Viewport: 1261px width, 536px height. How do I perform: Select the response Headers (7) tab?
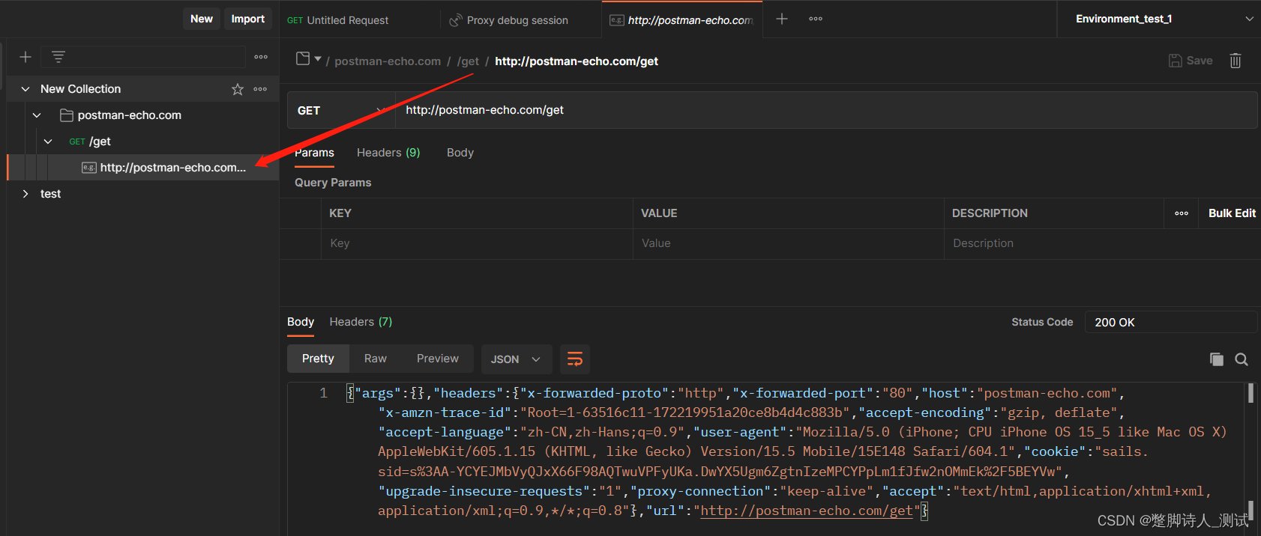[x=361, y=322]
